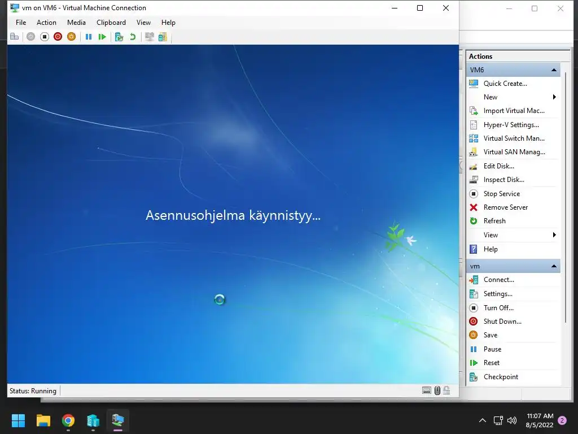The height and width of the screenshot is (434, 578).
Task: Expand the View submenu in Actions pane
Action: [554, 235]
